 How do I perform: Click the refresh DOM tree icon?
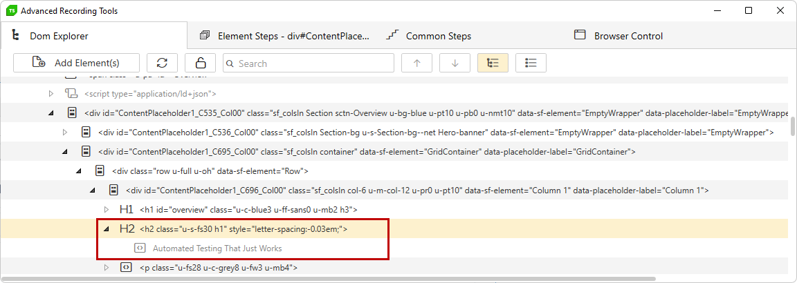point(162,63)
